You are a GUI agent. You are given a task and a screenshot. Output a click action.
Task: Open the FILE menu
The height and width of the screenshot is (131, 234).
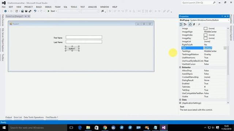[x=4, y=7]
